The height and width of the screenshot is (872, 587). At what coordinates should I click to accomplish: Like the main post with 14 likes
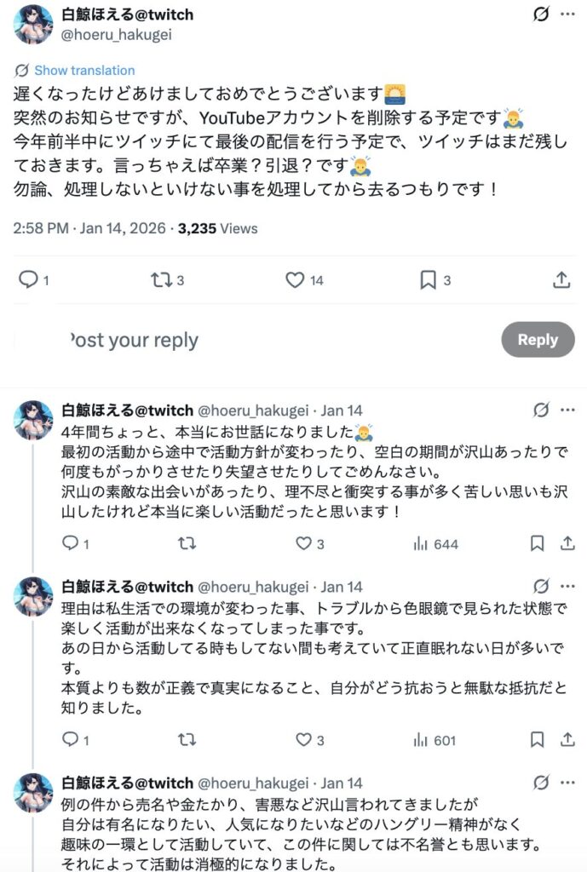(295, 279)
